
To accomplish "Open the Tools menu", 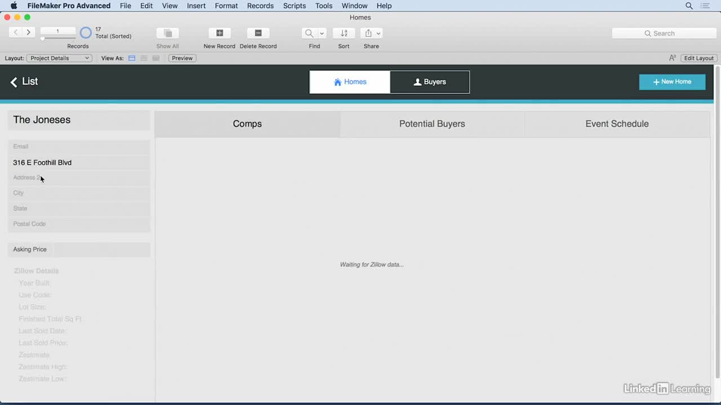I will (324, 6).
